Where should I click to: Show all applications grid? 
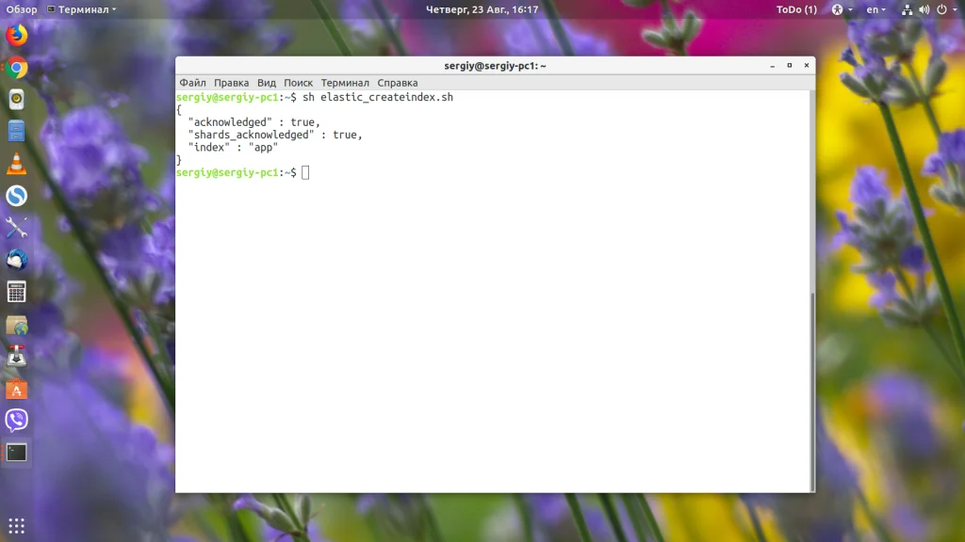[x=17, y=525]
